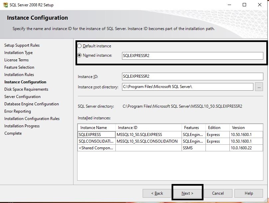Image resolution: width=269 pixels, height=203 pixels.
Task: Click Disk Space Requirements step
Action: click(26, 89)
